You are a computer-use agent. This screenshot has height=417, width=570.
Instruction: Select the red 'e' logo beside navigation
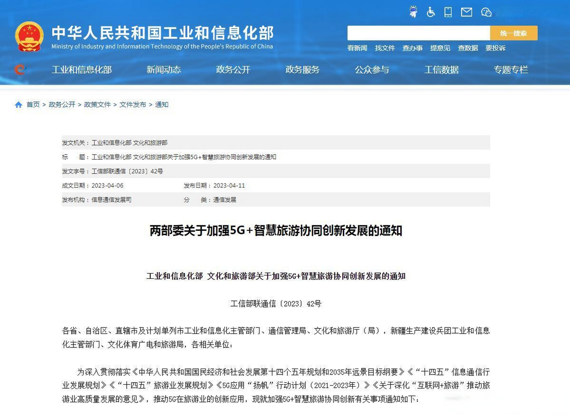(21, 70)
